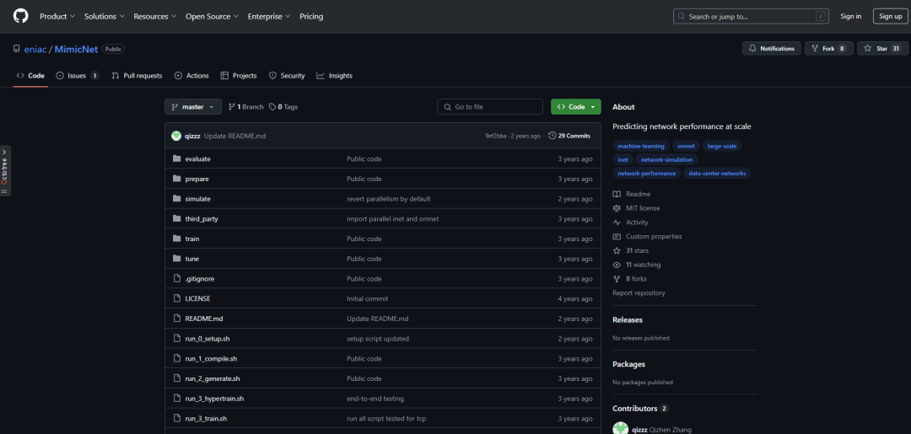Viewport: 911px width, 434px height.
Task: Click the large-scale topic tag
Action: coord(721,147)
